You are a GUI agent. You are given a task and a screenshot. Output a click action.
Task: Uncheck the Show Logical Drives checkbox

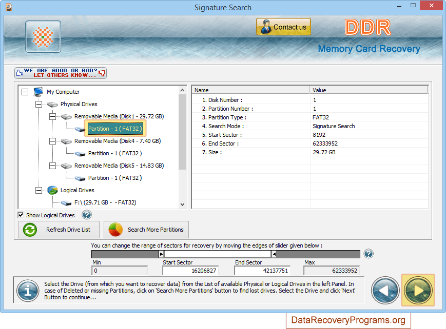pyautogui.click(x=21, y=215)
